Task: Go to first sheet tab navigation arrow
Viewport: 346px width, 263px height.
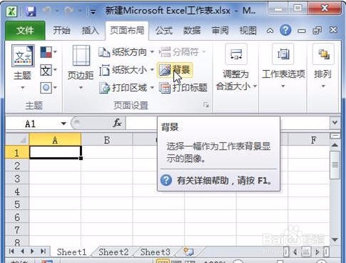Action: pyautogui.click(x=11, y=251)
